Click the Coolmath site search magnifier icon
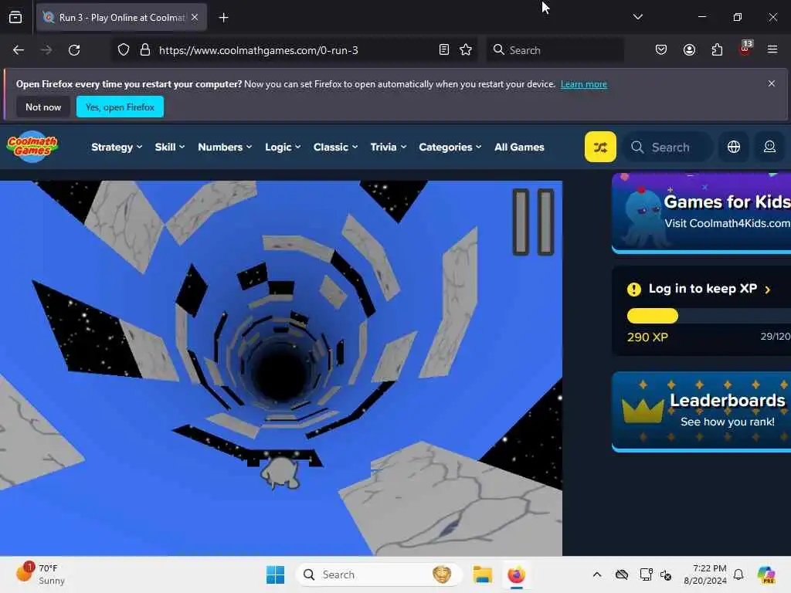 pos(637,147)
